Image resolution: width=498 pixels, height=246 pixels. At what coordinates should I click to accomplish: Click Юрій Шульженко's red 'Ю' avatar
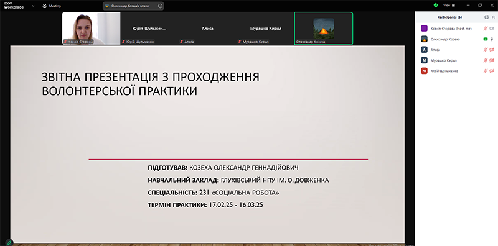424,71
